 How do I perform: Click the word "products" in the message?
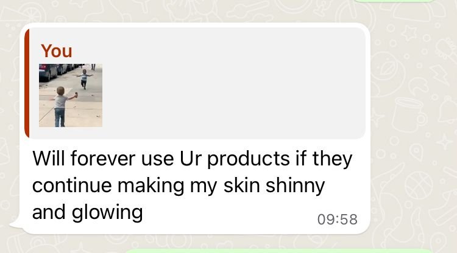point(249,159)
